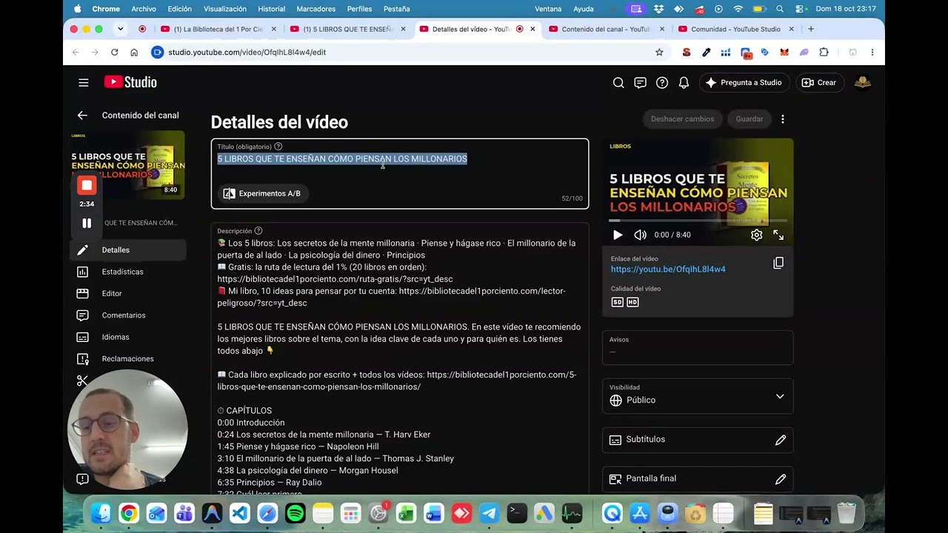This screenshot has height=533, width=948.
Task: Click the video preview progress bar
Action: 698,221
